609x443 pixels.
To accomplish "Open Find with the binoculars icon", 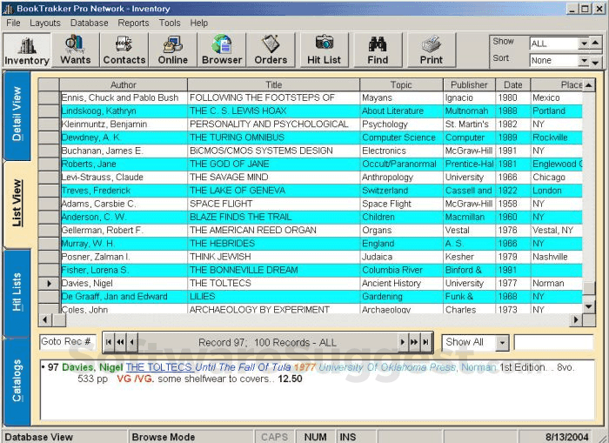I will click(378, 50).
